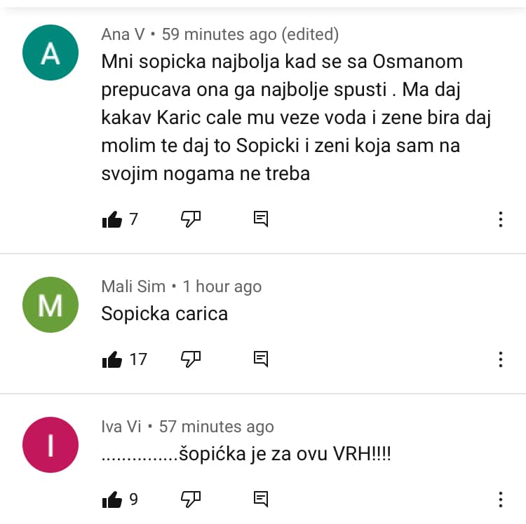This screenshot has height=524, width=526.
Task: Dislike Ana V's comment
Action: [x=191, y=219]
